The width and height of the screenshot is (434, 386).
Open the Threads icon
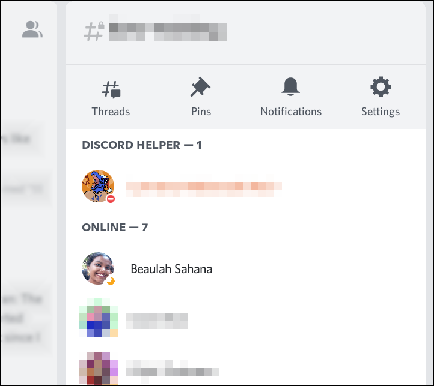(x=111, y=89)
